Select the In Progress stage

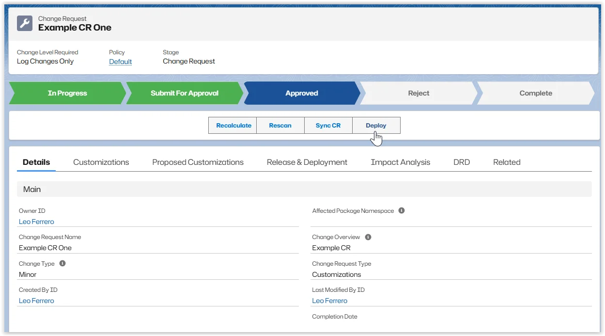point(67,93)
